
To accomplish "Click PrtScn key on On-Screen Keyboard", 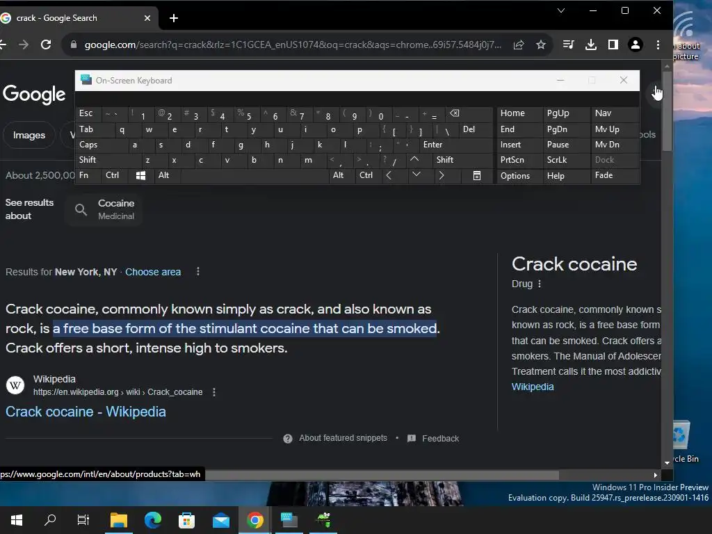I will coord(519,160).
